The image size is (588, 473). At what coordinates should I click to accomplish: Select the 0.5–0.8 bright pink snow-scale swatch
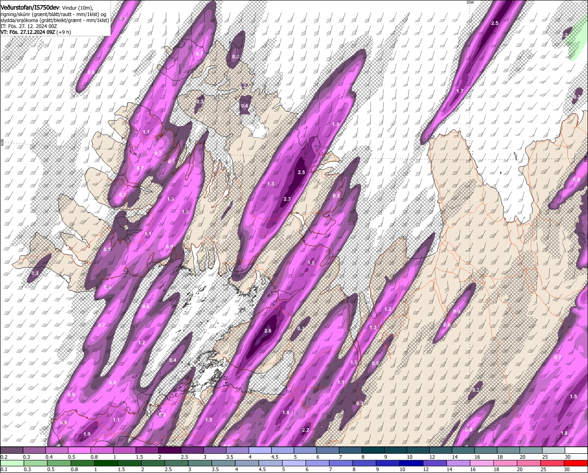[x=79, y=450]
